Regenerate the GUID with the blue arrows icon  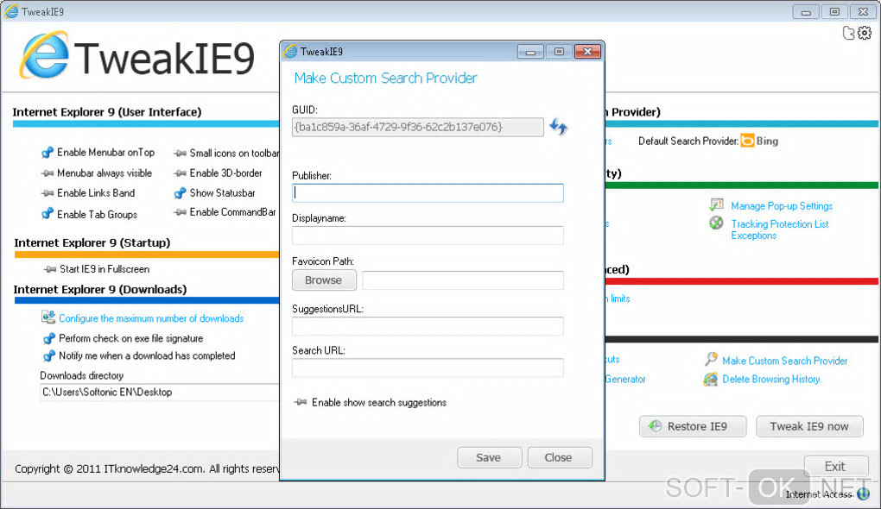(x=558, y=127)
